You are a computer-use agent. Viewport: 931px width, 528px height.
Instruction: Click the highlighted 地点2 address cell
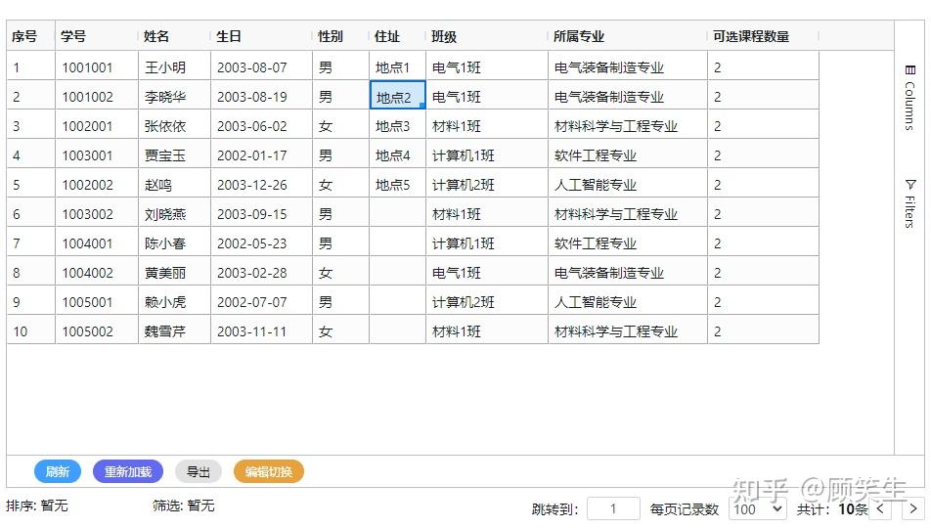tap(397, 96)
